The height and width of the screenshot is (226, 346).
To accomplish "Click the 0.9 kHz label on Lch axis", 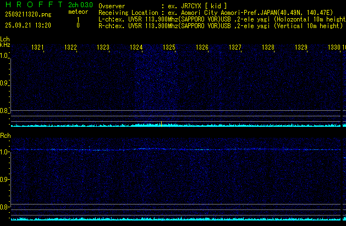I will point(4,84).
